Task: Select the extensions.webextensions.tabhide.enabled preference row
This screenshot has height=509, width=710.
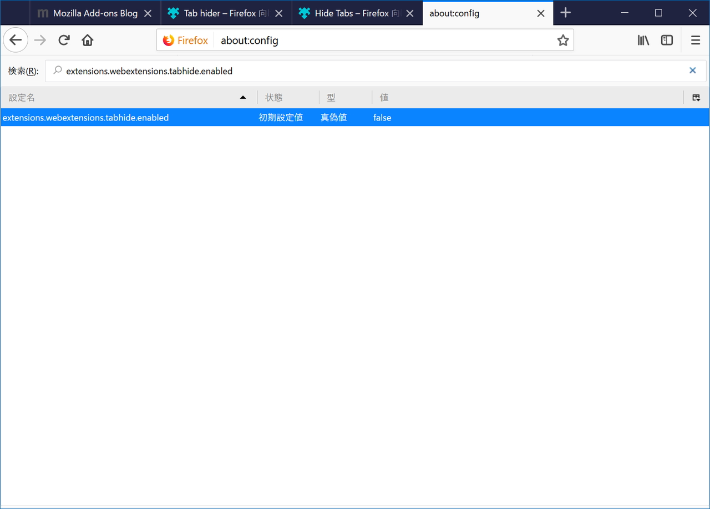Action: 86,117
